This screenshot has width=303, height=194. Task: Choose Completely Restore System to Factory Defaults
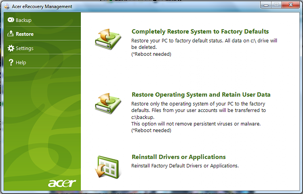point(200,32)
